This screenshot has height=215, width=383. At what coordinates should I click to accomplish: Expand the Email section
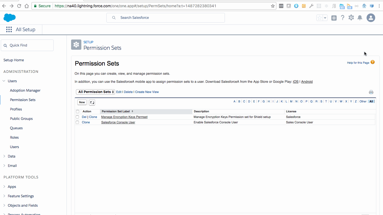pyautogui.click(x=4, y=166)
